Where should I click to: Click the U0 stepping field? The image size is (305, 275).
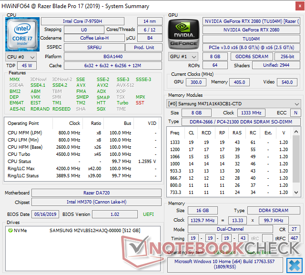(84, 30)
